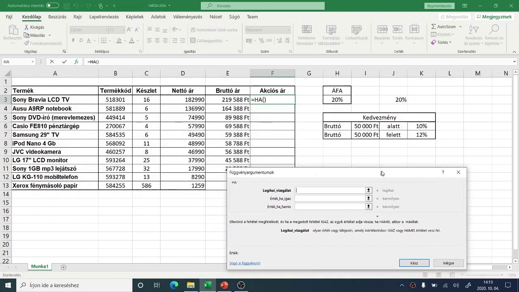This screenshot has width=519, height=292.
Task: Toggle the Automatikus mentés switch
Action: point(52,6)
